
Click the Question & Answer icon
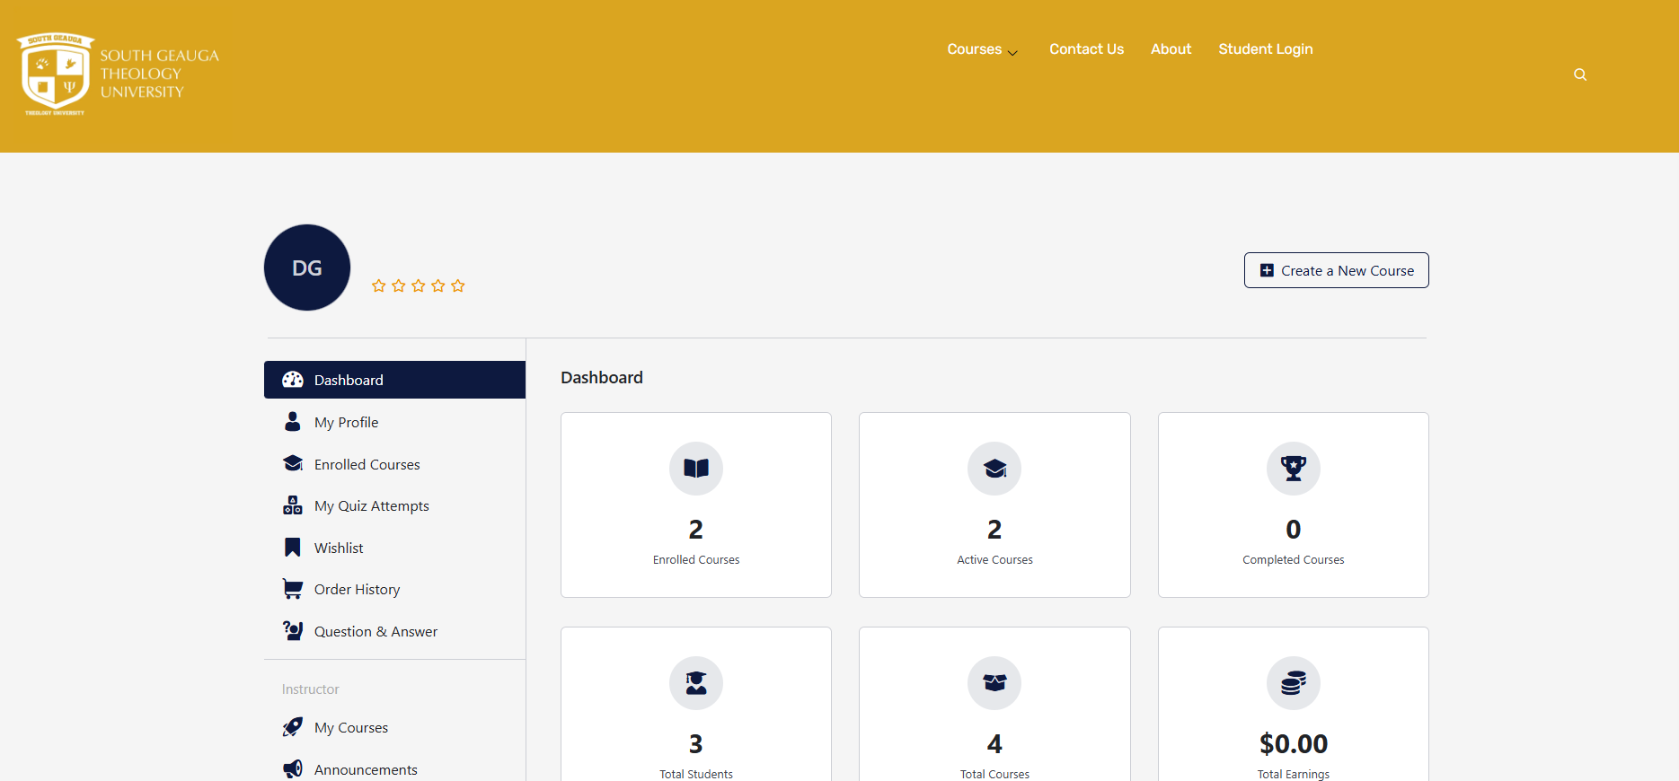[x=293, y=631]
